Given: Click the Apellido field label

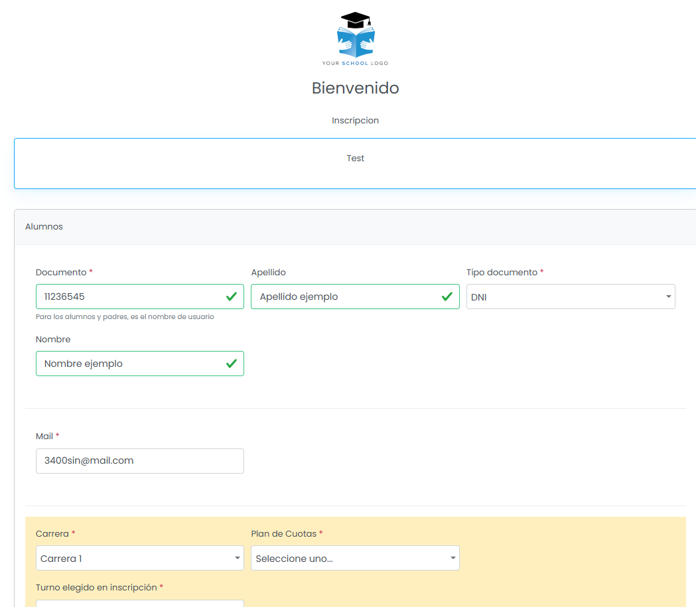Looking at the screenshot, I should [x=269, y=273].
